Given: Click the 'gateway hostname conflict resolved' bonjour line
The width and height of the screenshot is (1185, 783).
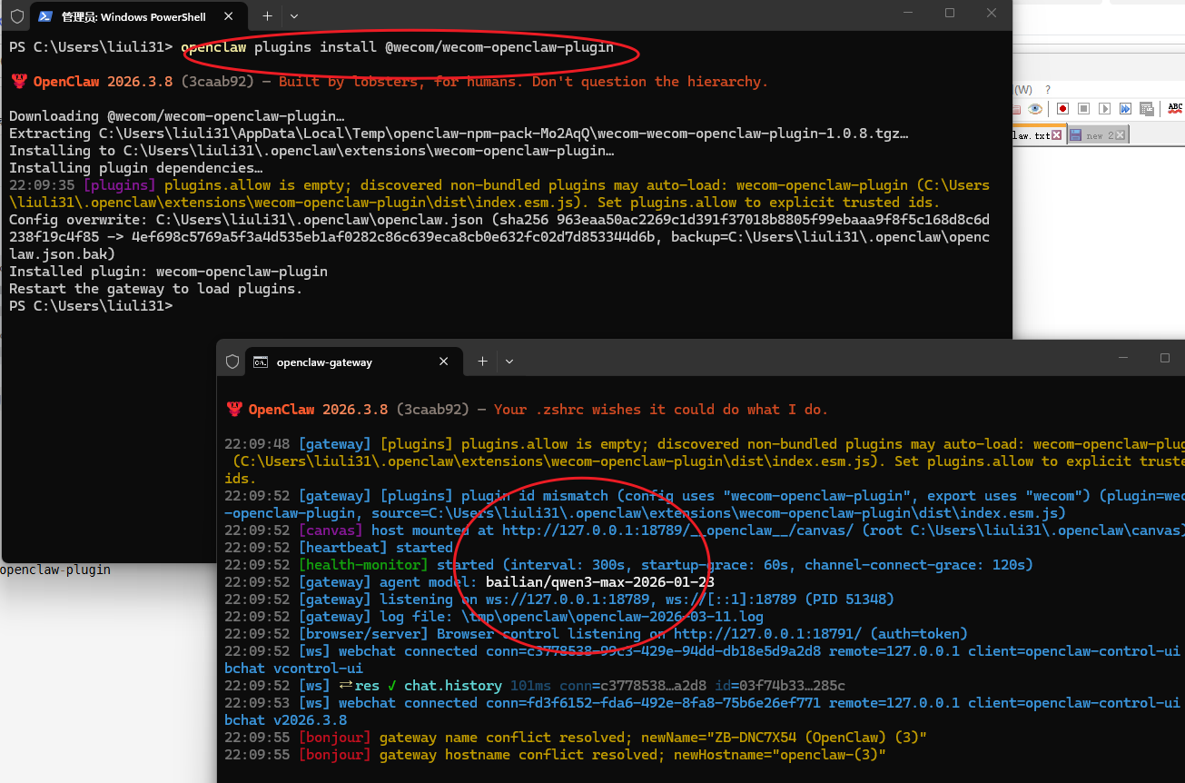Looking at the screenshot, I should [x=555, y=755].
